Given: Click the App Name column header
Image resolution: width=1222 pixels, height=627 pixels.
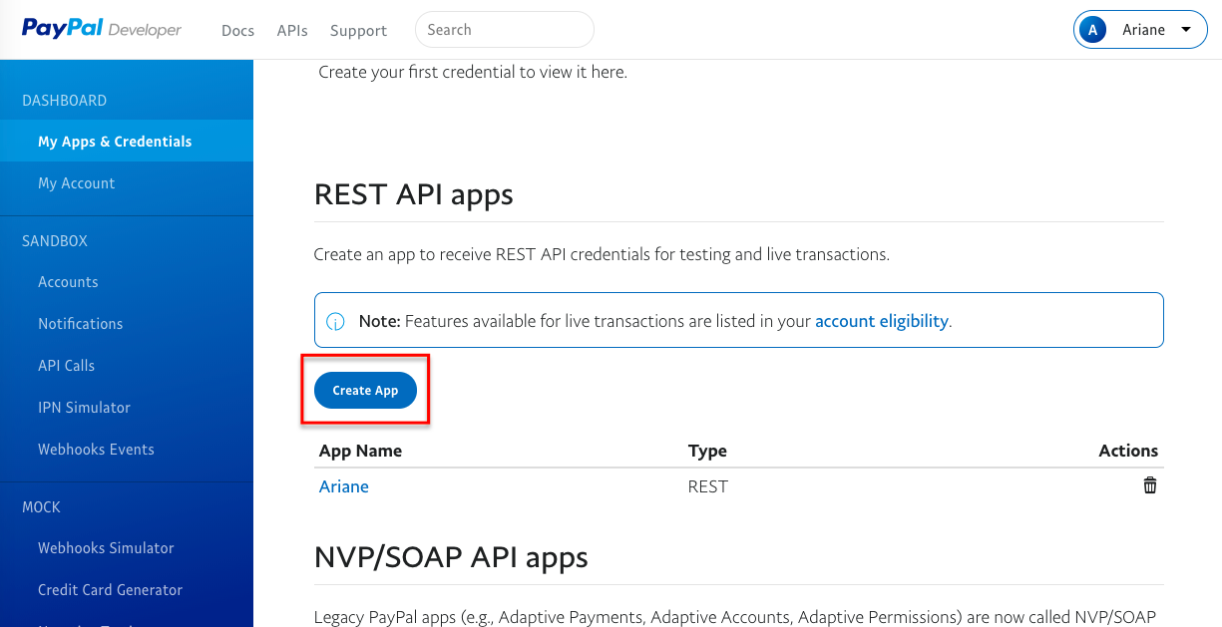Looking at the screenshot, I should click(360, 451).
